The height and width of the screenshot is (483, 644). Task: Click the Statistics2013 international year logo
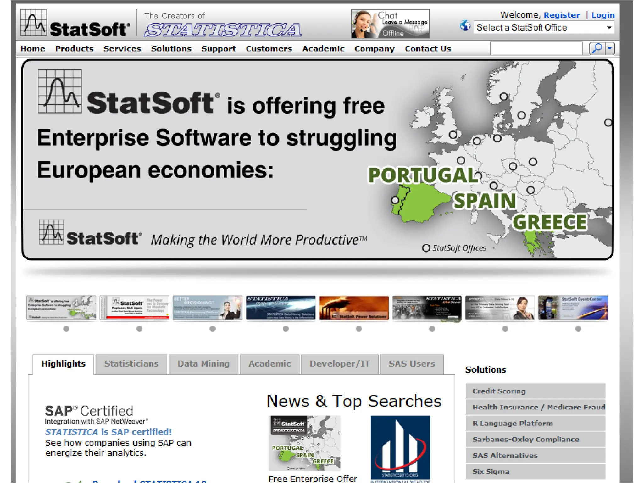[400, 447]
